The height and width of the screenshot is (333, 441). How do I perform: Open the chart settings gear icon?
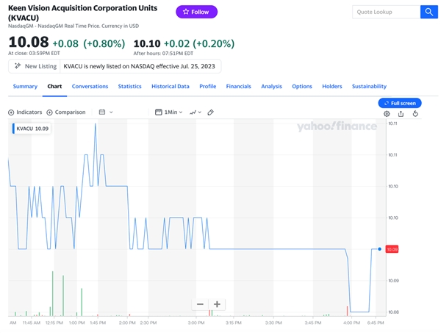click(387, 114)
